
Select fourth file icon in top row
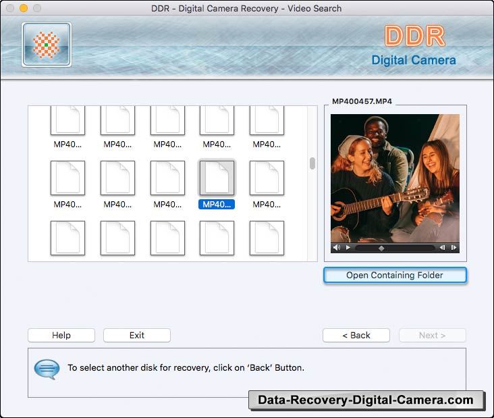(x=217, y=120)
